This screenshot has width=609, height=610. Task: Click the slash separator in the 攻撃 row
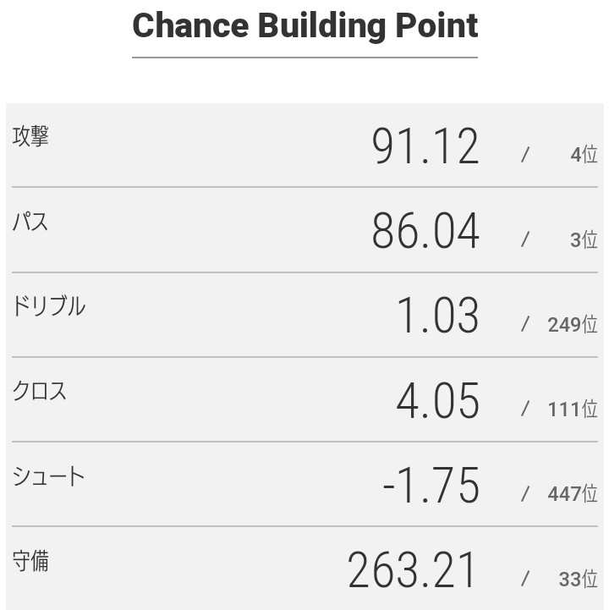pos(525,155)
